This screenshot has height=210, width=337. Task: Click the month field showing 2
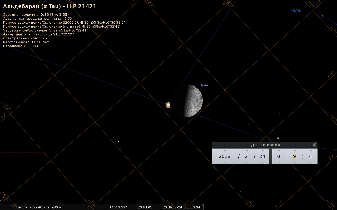246,156
